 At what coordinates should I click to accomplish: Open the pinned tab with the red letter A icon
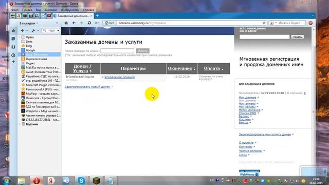(x=19, y=16)
